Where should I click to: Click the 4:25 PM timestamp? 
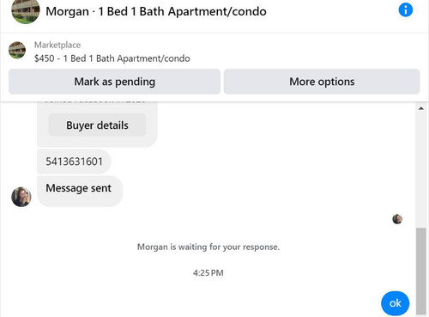pyautogui.click(x=208, y=273)
